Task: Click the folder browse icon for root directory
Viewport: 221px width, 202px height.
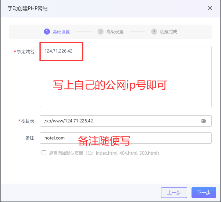Action: 204,121
